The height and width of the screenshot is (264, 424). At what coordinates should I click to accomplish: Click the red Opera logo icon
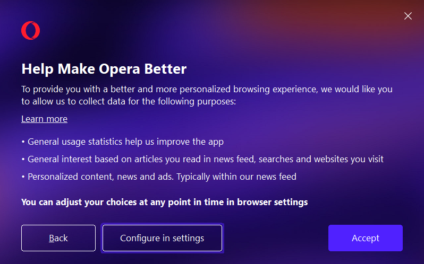click(x=31, y=30)
